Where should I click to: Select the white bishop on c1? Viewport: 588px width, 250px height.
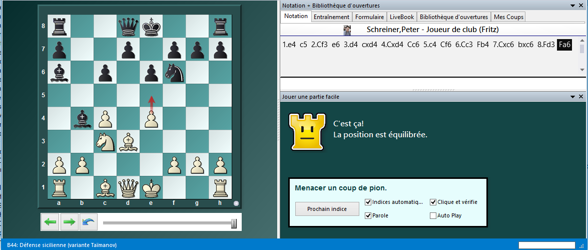(105, 188)
